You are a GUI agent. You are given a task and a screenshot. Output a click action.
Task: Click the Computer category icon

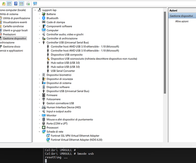tap(44, 30)
